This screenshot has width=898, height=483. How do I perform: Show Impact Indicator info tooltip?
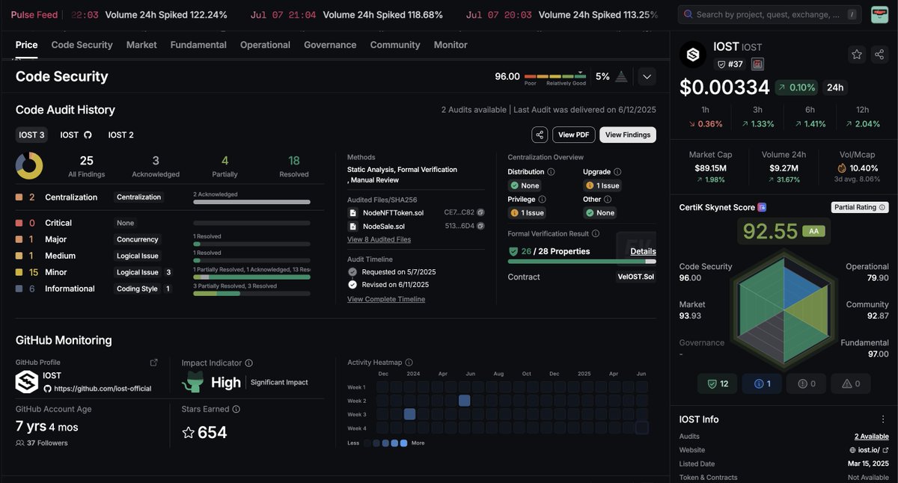[248, 363]
